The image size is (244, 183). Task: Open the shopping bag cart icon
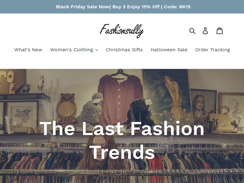click(x=219, y=31)
